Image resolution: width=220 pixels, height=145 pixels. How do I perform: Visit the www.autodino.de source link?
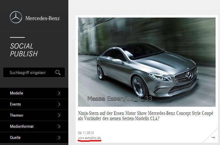click(89, 138)
